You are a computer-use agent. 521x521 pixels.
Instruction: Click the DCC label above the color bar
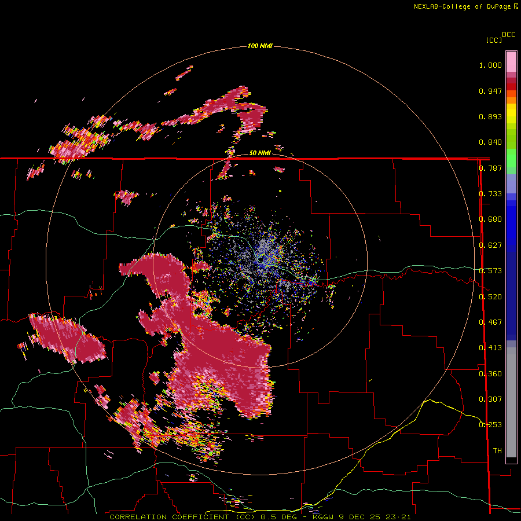pyautogui.click(x=509, y=35)
